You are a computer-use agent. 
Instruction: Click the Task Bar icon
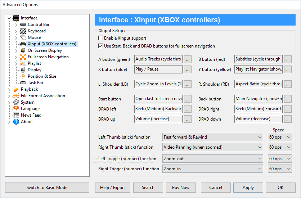pos(23,83)
